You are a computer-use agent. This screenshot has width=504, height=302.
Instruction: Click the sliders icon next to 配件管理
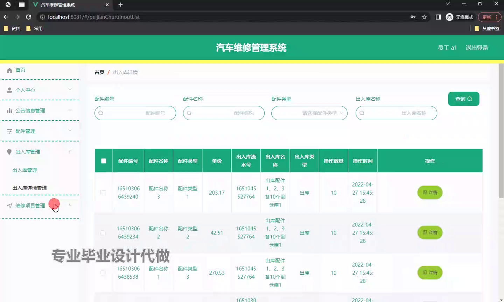point(9,131)
